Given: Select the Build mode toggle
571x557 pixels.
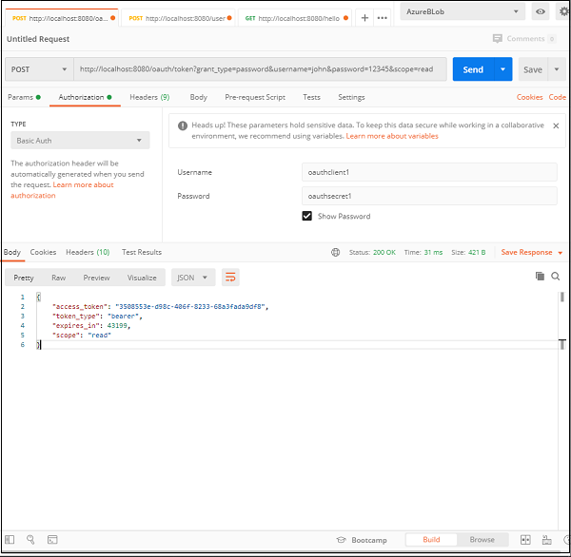Looking at the screenshot, I should 431,540.
